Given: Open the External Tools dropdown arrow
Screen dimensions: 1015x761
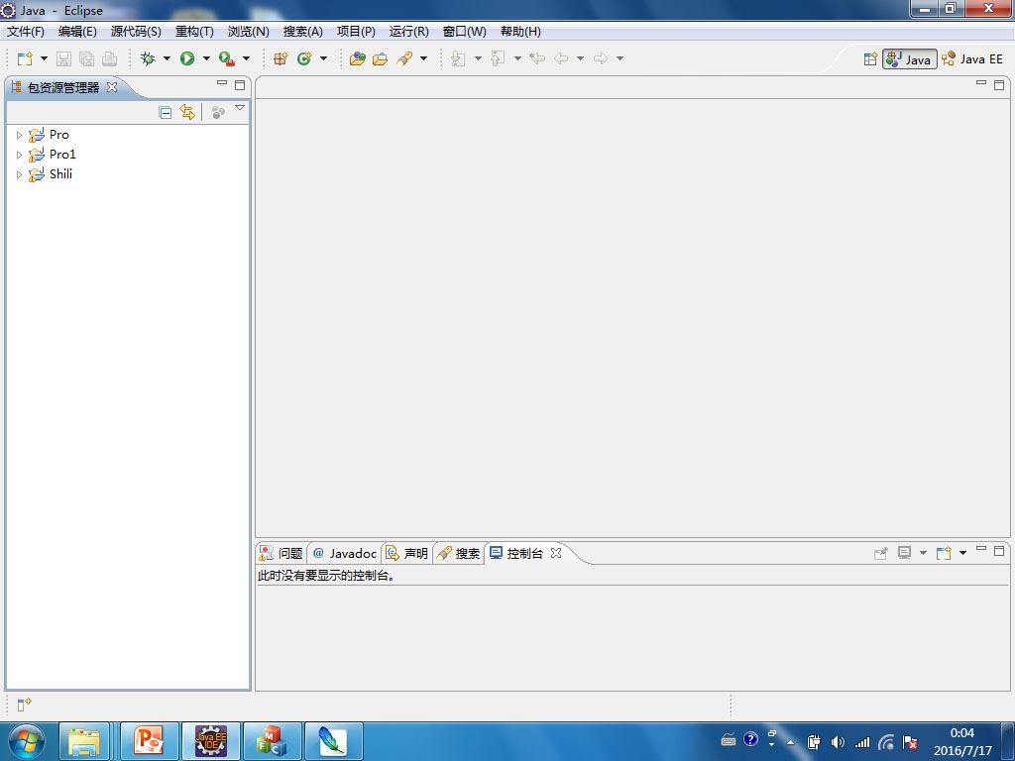Looking at the screenshot, I should point(246,58).
